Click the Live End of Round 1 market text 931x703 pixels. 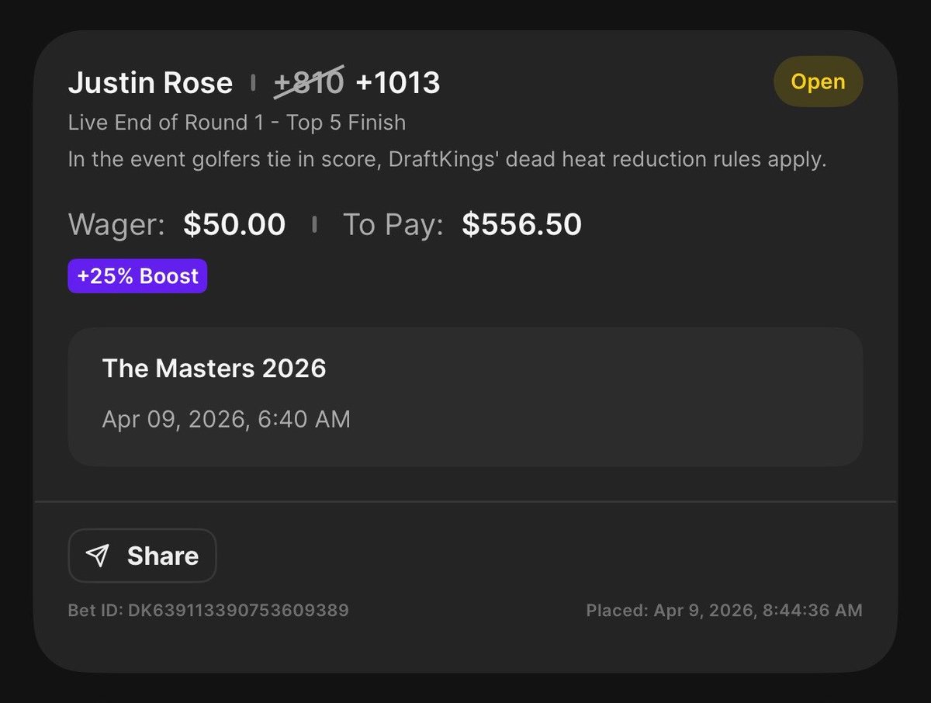click(237, 123)
